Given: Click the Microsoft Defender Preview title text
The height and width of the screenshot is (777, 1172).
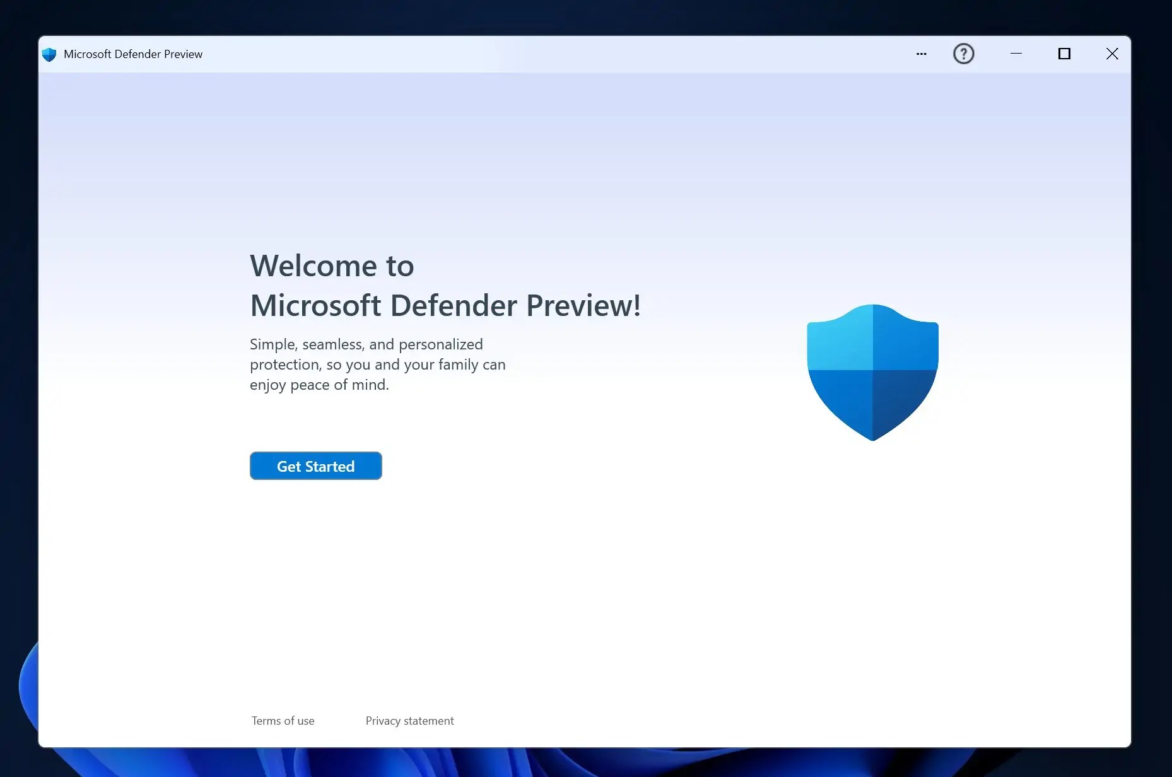Looking at the screenshot, I should coord(133,54).
